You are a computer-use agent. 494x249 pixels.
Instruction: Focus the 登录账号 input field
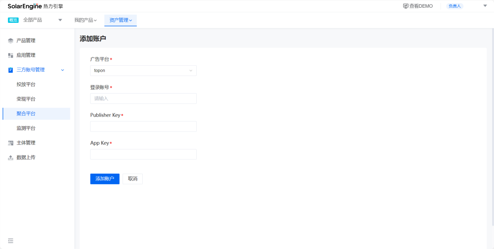(143, 99)
